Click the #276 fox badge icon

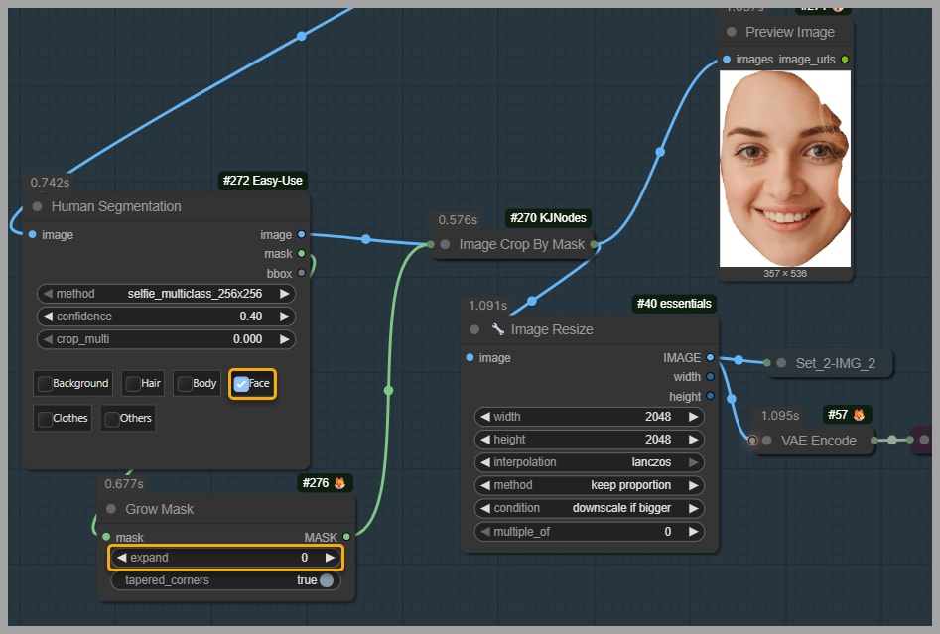point(339,483)
